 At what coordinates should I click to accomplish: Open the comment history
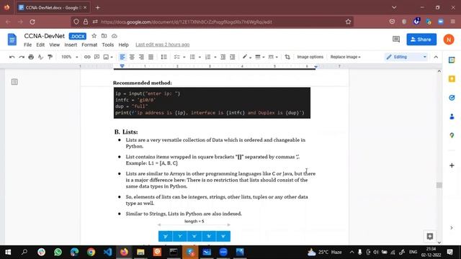click(396, 40)
